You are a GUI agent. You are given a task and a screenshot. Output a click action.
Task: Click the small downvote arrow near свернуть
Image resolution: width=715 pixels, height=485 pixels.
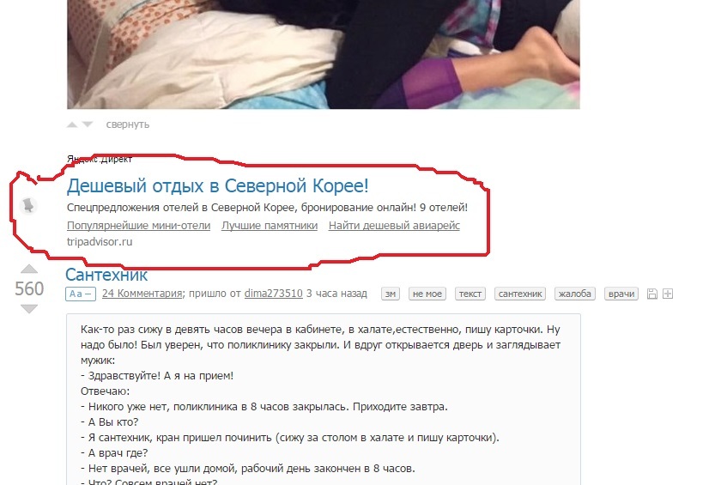[x=88, y=124]
